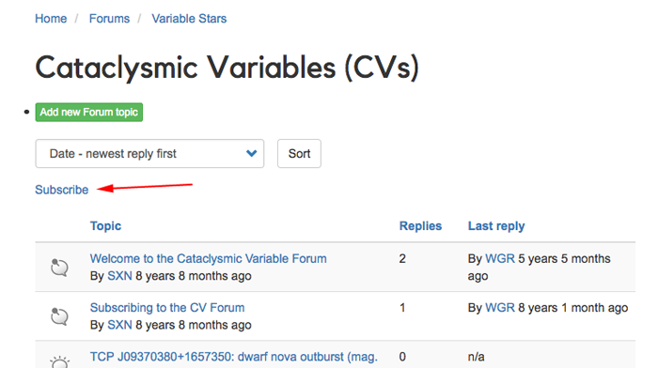The height and width of the screenshot is (368, 658).
Task: Open 'Subscribing to the CV Forum' topic
Action: (167, 308)
